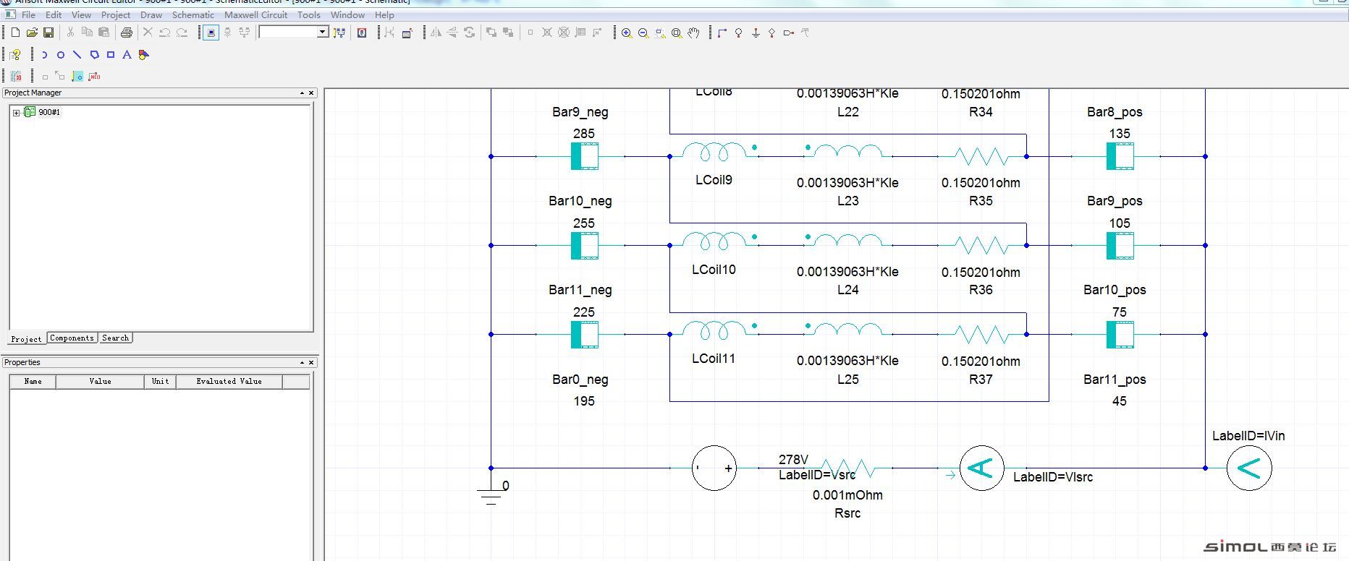This screenshot has height=561, width=1349.
Task: Select the Port placement diamond icon
Action: 772,33
